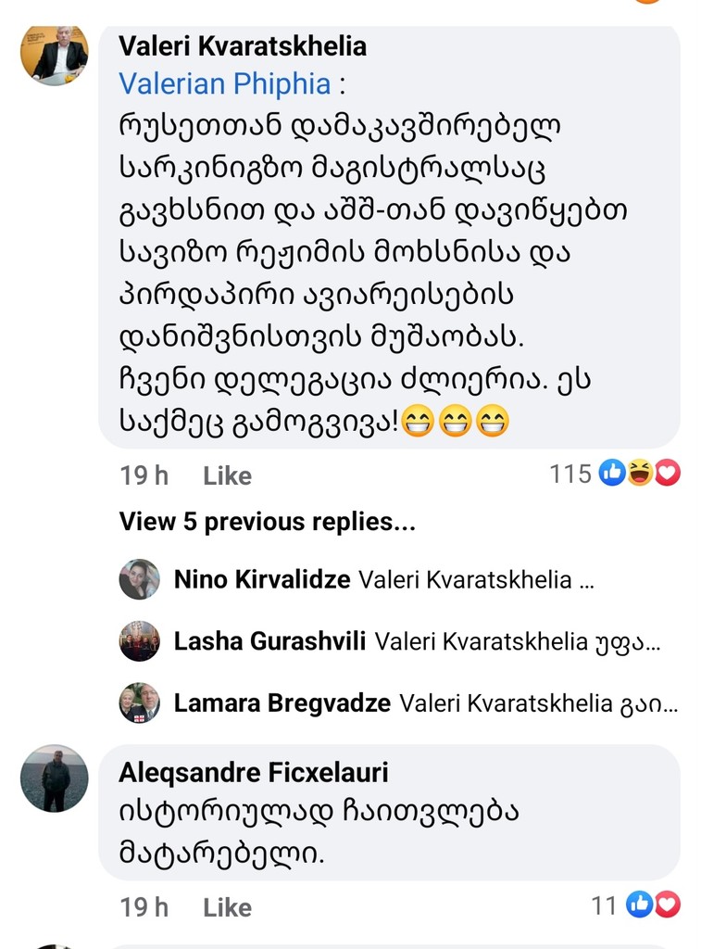The width and height of the screenshot is (701, 949).
Task: Click the blue thumbs-up reaction on Valeri's comment
Action: [x=612, y=474]
